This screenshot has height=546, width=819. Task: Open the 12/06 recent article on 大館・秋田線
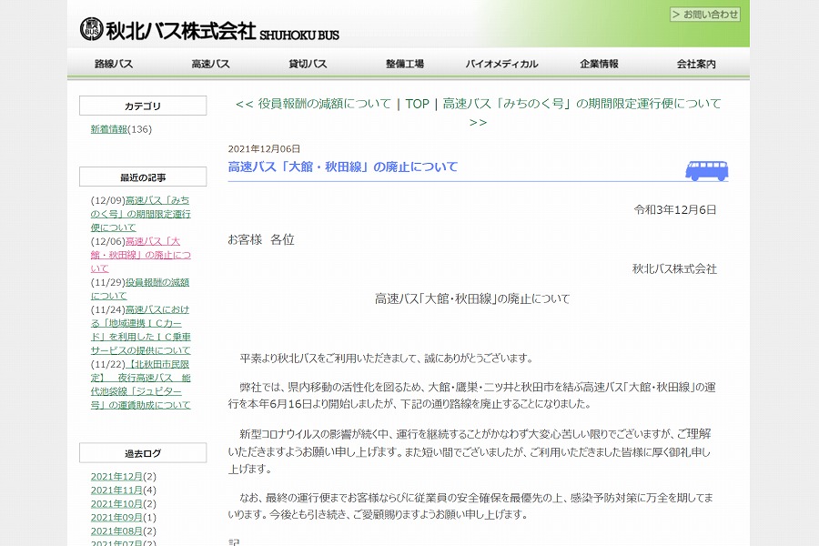coord(140,255)
